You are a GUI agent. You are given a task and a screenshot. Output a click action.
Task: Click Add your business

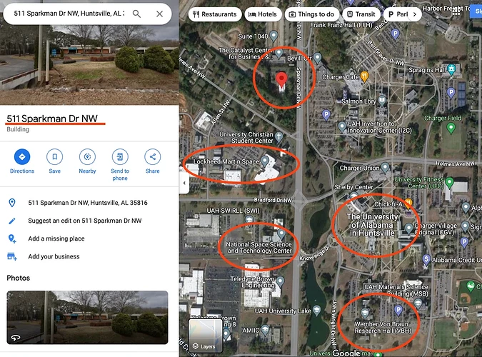tap(54, 256)
